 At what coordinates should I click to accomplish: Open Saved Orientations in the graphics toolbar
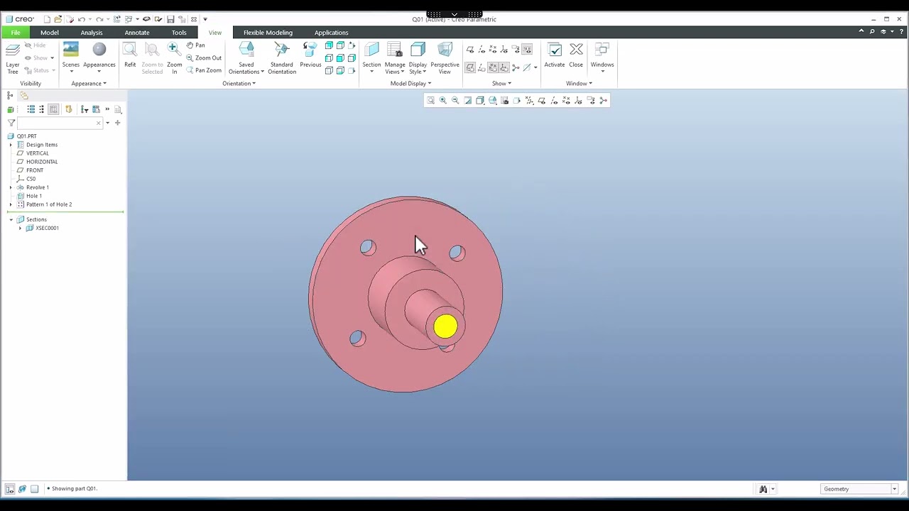[x=492, y=101]
